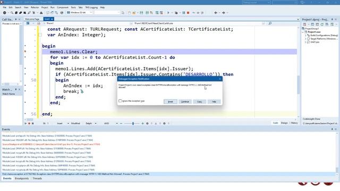This screenshot has width=340, height=191.
Task: Toggle the code fold box beside the 'var AnIndex' line
Action: [40, 34]
